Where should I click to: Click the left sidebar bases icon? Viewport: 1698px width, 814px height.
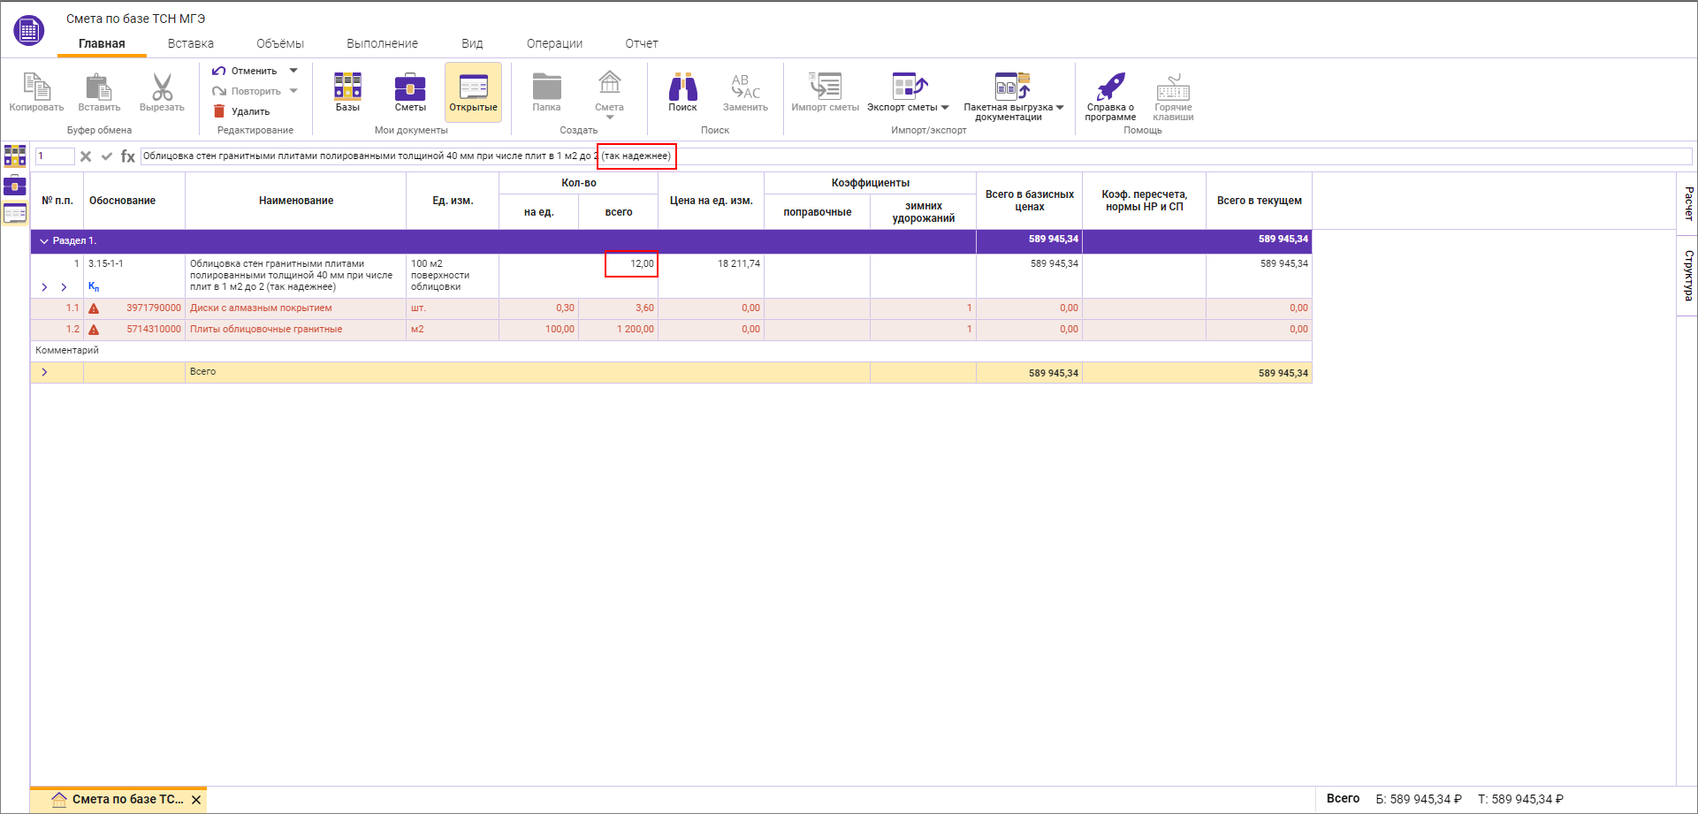15,156
